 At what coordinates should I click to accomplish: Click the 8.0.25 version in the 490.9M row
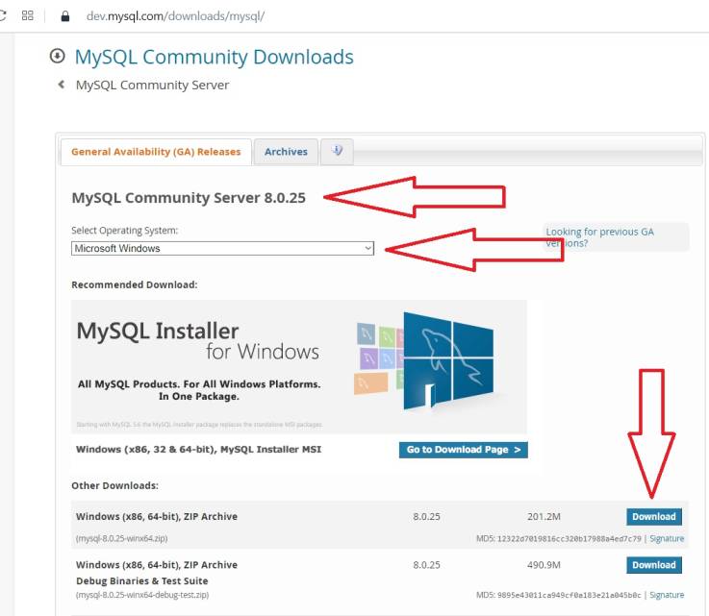click(426, 564)
